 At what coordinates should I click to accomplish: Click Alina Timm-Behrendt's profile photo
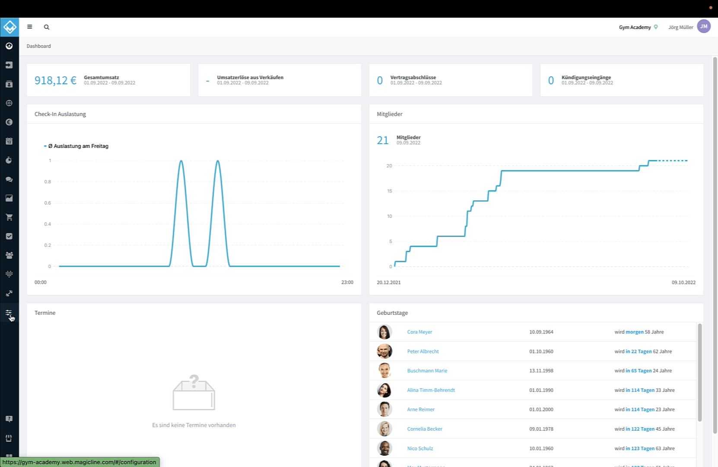tap(384, 390)
